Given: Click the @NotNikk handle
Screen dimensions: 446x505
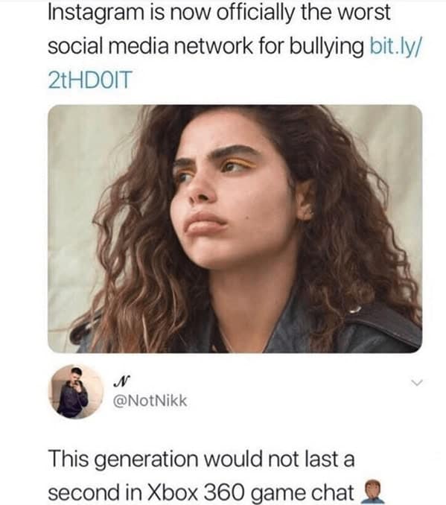Looking at the screenshot, I should [x=150, y=401].
